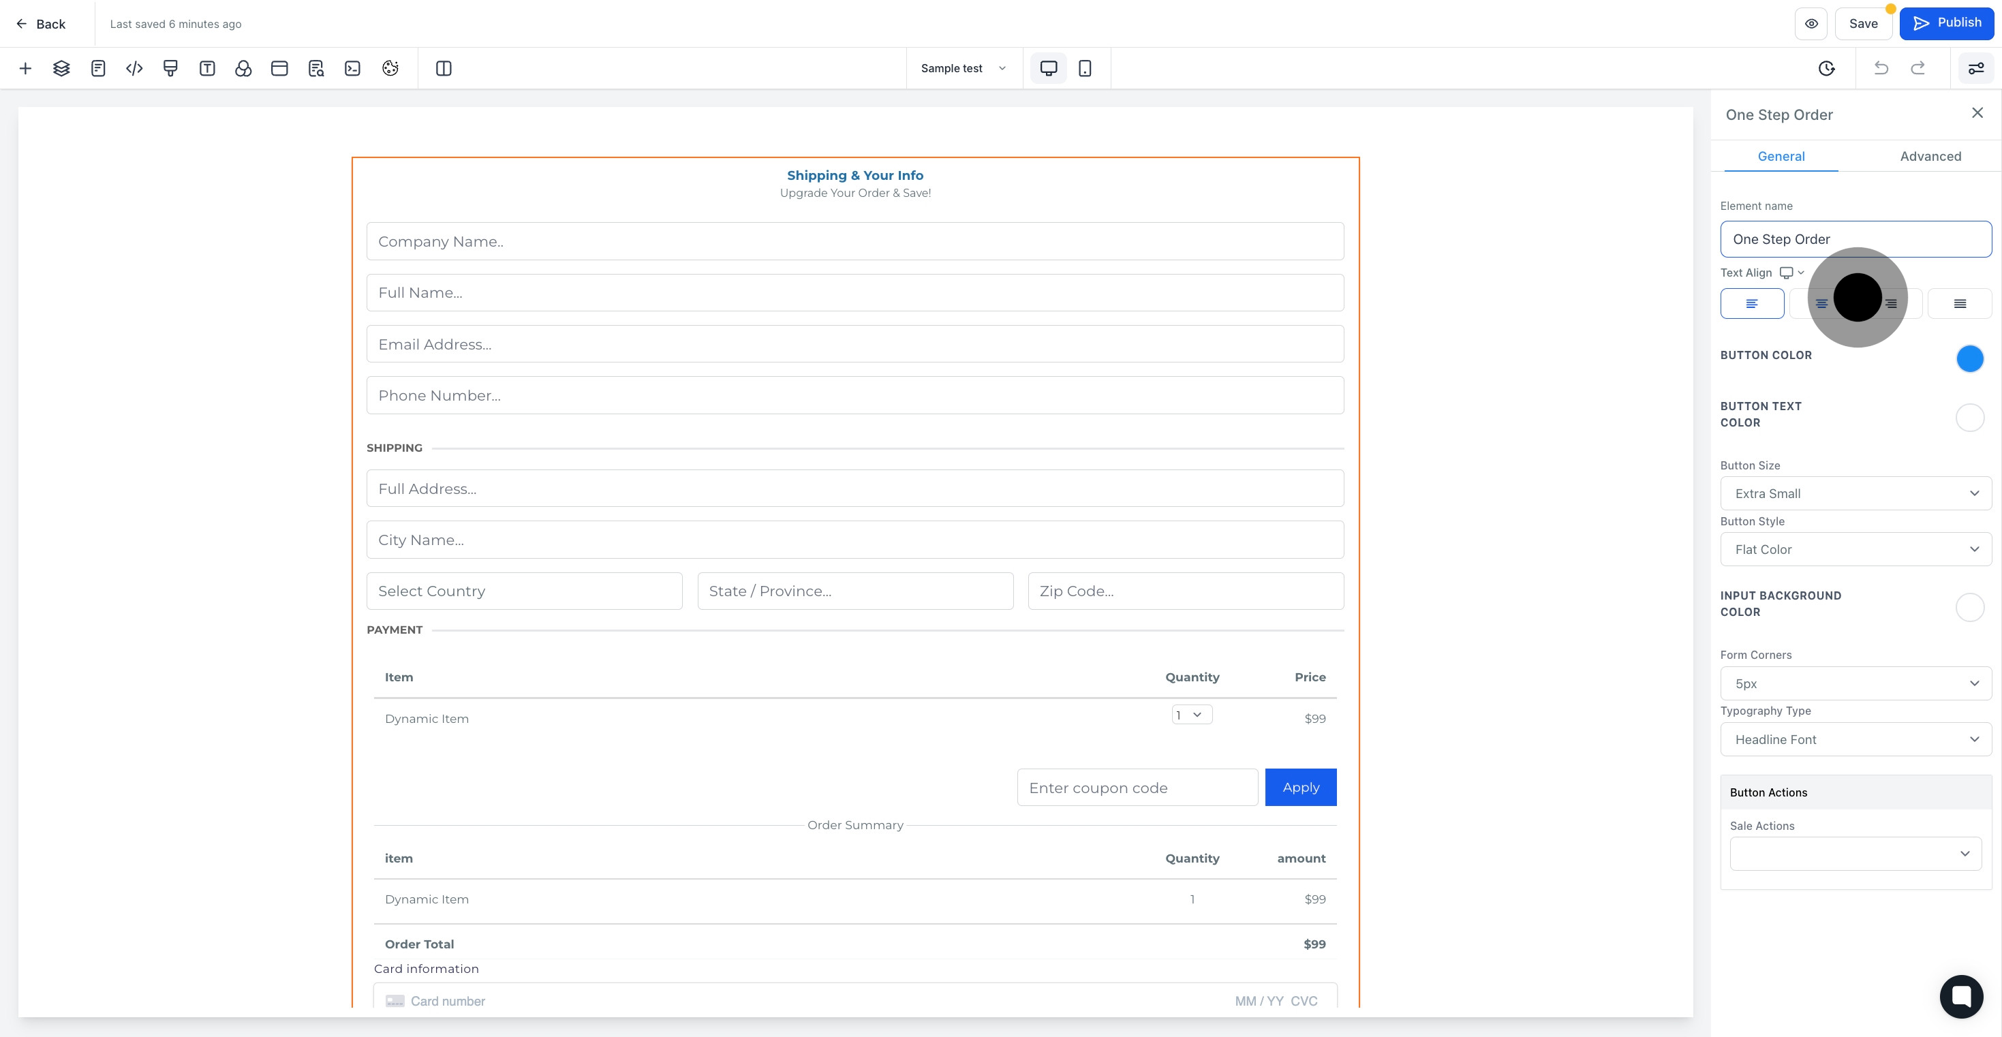Click the Shipping & Your Info heading
The width and height of the screenshot is (2002, 1037).
click(x=855, y=176)
